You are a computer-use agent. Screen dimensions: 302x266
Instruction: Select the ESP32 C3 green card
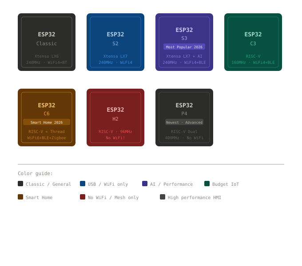(x=253, y=42)
